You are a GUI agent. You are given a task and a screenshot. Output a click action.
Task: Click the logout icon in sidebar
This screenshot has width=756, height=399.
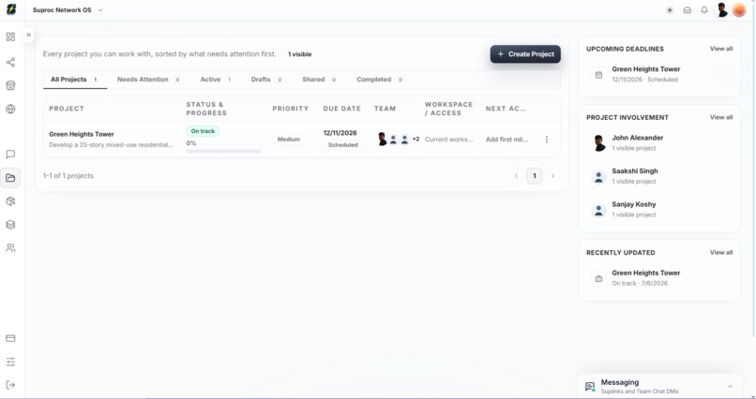(x=10, y=385)
